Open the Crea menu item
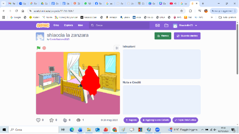239x134 pixels. point(56,25)
